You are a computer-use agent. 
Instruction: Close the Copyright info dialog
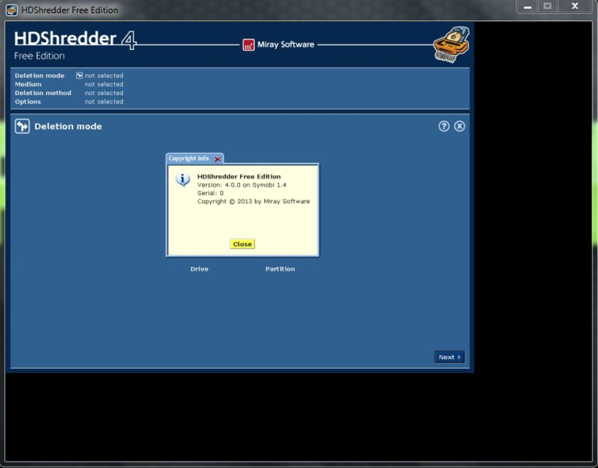242,244
